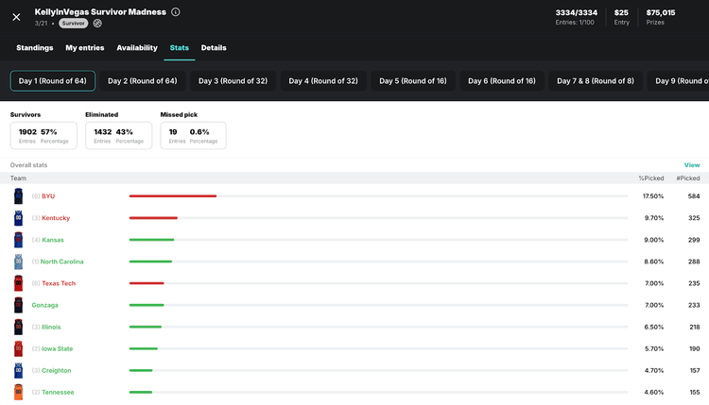Viewport: 709px width, 405px height.
Task: Close the contest view with X icon
Action: [x=16, y=17]
